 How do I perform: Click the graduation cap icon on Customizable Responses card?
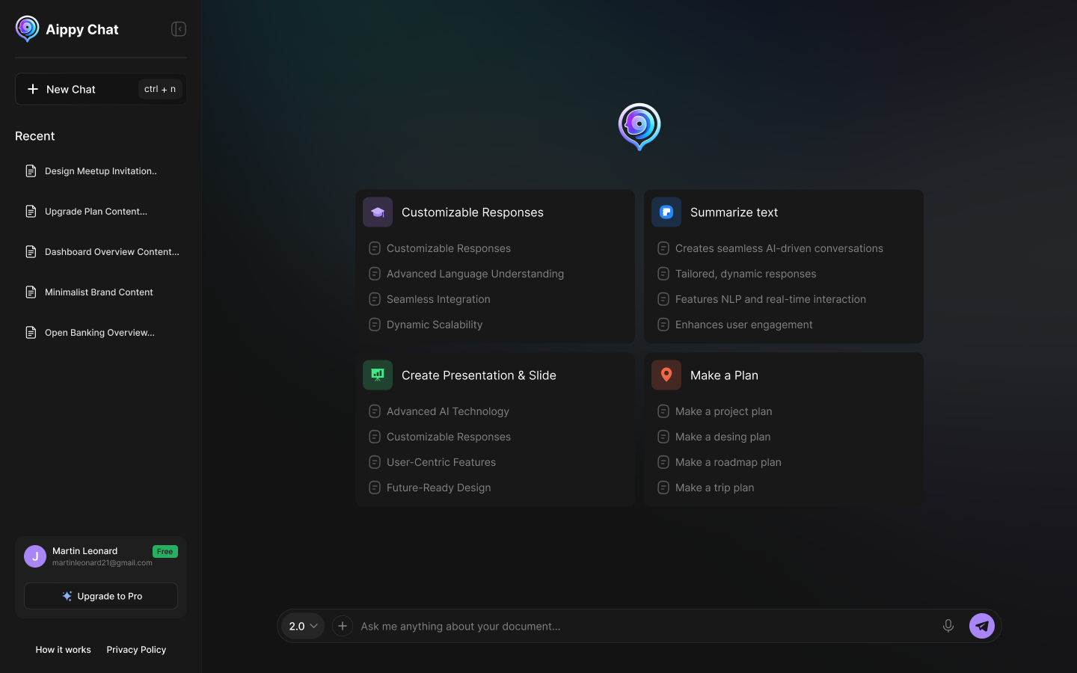pos(378,212)
